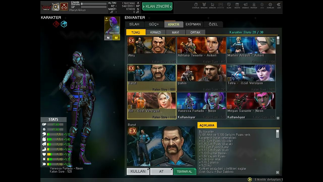The height and width of the screenshot is (182, 323).
Task: Open the Web globe icon
Action: click(262, 5)
